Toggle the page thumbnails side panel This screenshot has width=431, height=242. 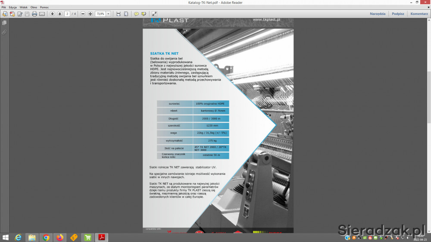4,23
